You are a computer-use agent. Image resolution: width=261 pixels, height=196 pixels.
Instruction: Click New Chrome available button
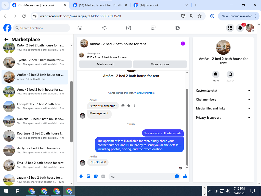(238, 16)
